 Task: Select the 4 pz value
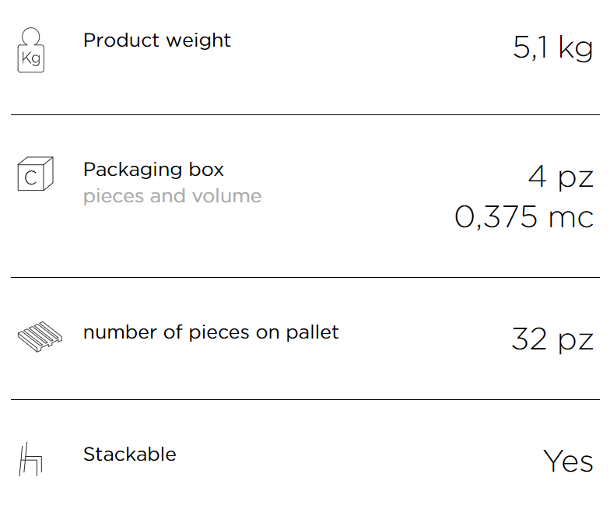560,177
